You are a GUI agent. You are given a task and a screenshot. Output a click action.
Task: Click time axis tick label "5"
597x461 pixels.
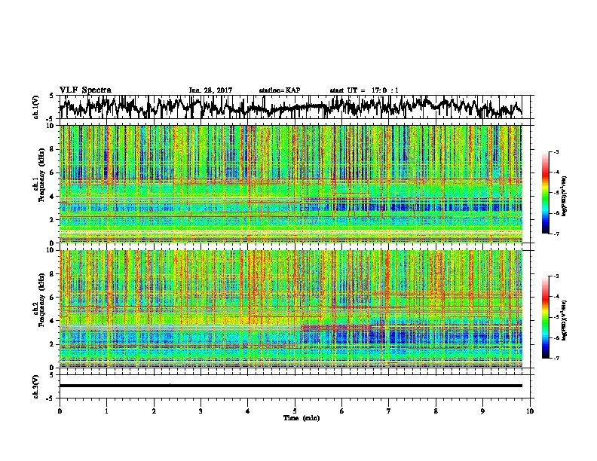(x=295, y=411)
